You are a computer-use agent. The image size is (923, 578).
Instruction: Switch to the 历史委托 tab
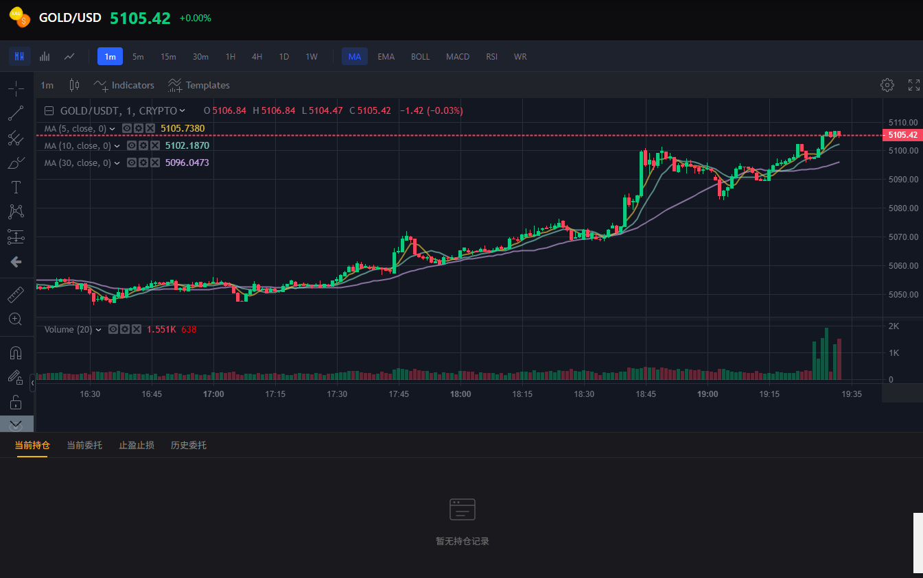[x=189, y=445]
